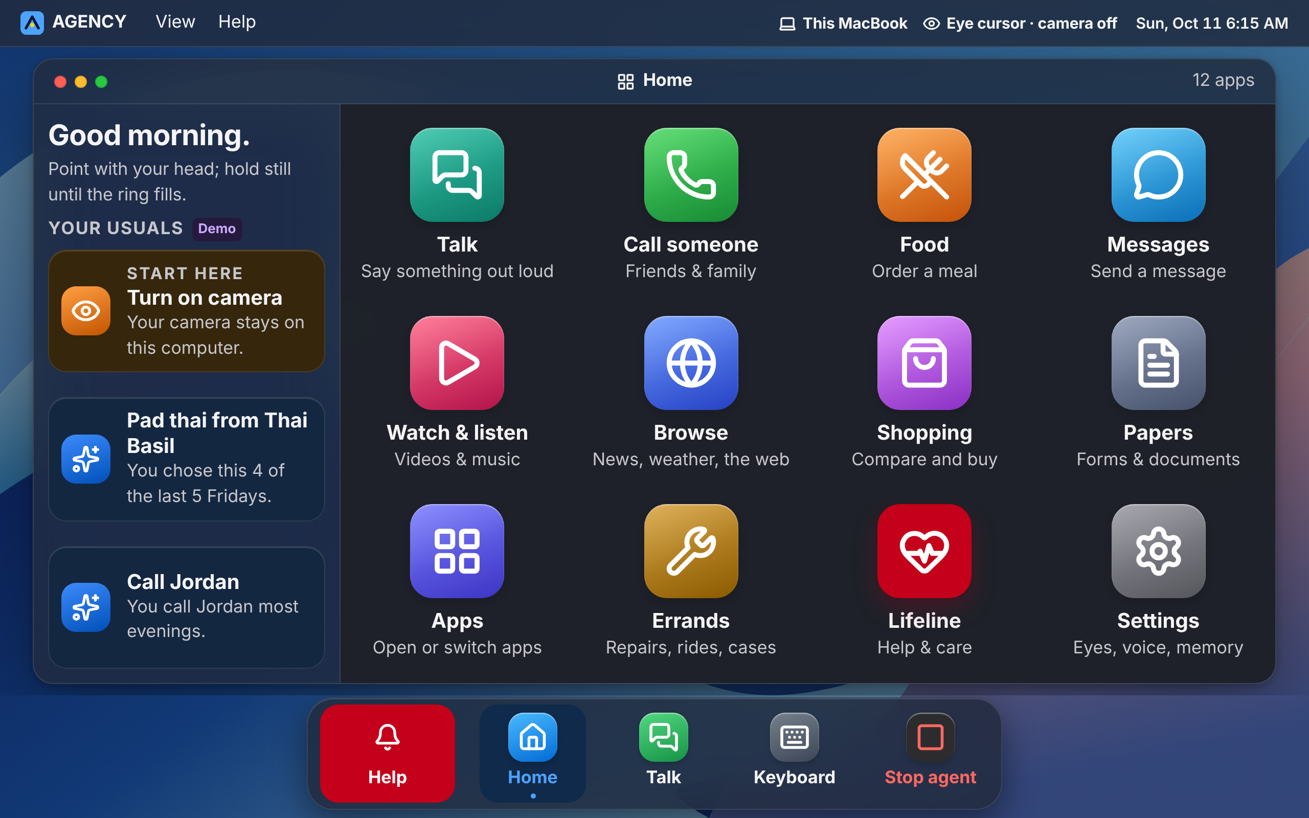Open the Messages app icon
Image resolution: width=1309 pixels, height=818 pixels.
tap(1158, 175)
